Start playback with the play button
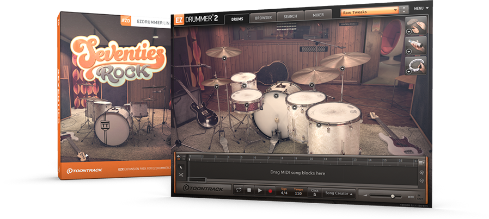This screenshot has width=489, height=219. coord(259,191)
